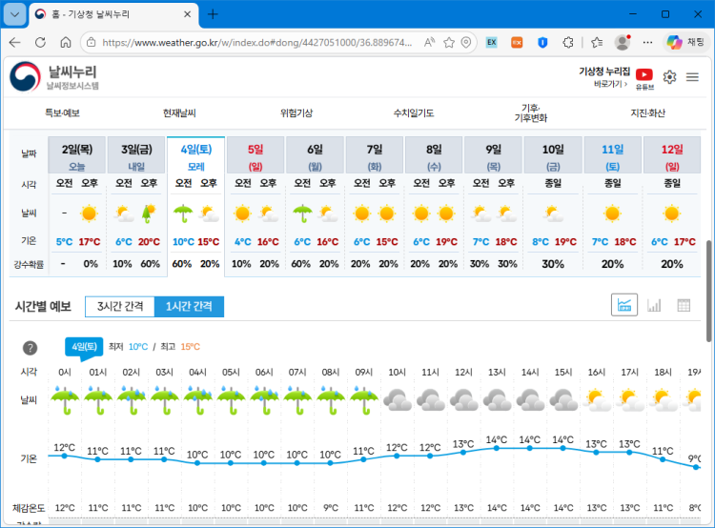
Task: Open the 현재날씨 navigation menu
Action: 179,112
